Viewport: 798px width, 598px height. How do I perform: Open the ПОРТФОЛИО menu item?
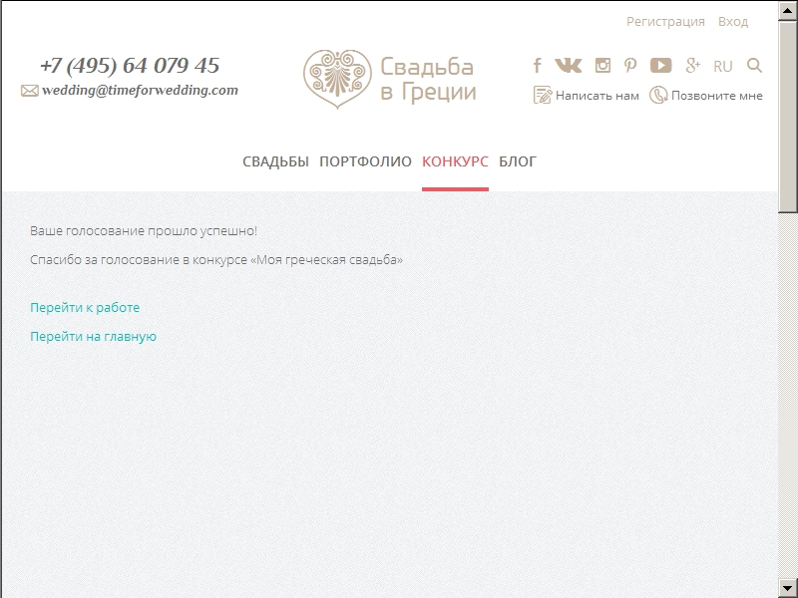(x=365, y=161)
